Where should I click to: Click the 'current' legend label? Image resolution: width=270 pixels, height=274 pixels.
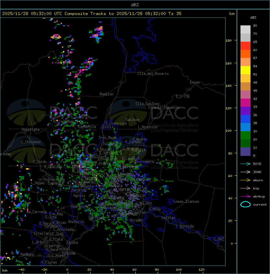(260, 205)
